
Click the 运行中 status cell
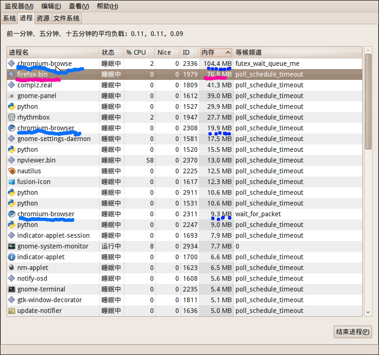(x=111, y=246)
